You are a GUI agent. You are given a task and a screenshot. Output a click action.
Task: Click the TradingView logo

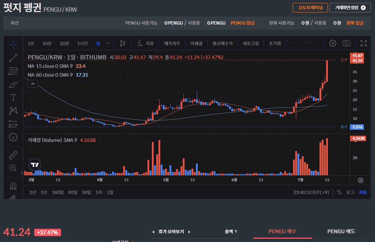click(x=35, y=165)
